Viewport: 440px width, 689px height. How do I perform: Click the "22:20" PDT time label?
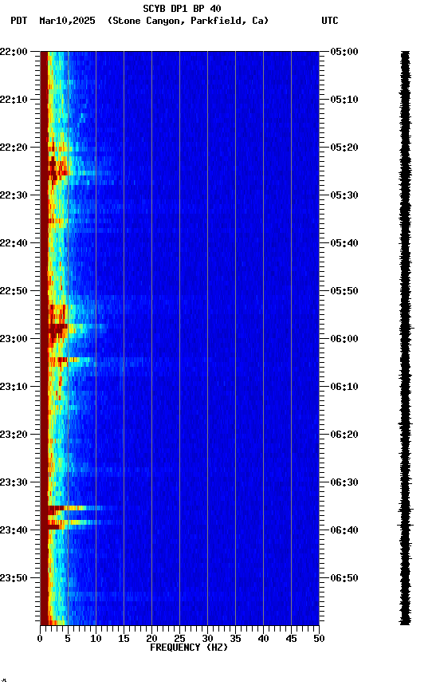[x=14, y=148]
